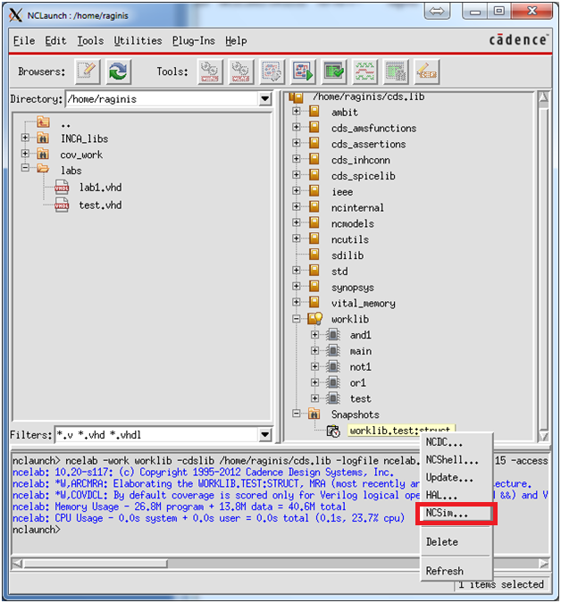Select the vital_memory library row
561x603 pixels.
click(363, 303)
